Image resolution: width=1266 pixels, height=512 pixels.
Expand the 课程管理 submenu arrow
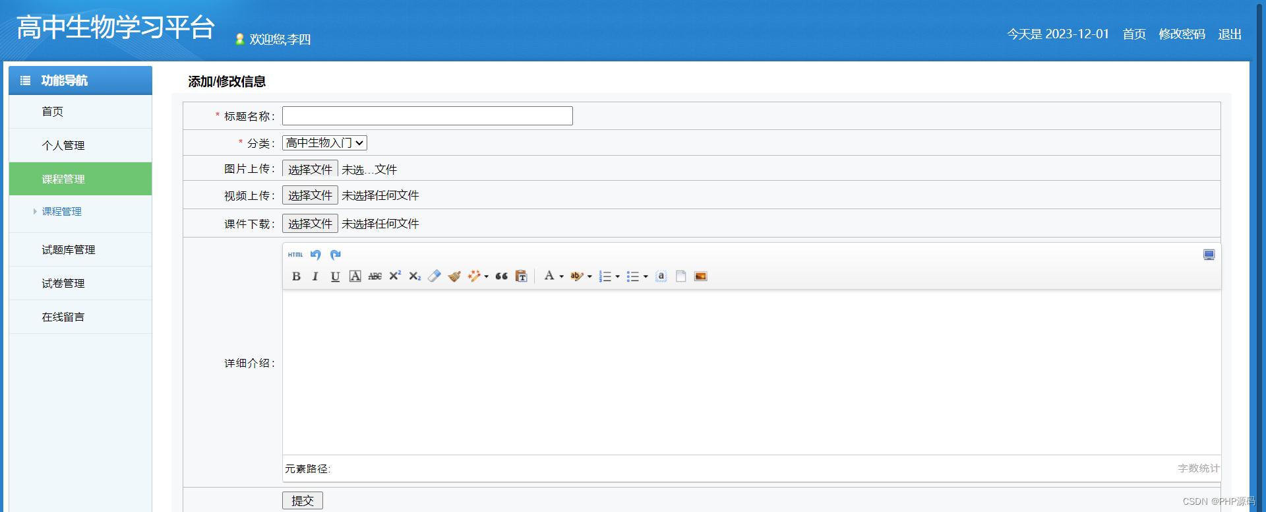coord(35,212)
